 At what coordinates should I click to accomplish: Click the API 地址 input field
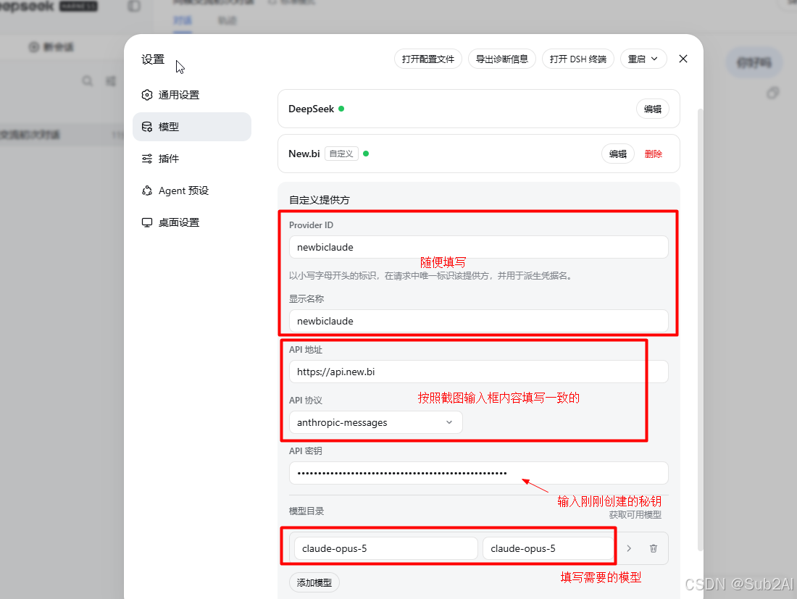pos(478,372)
